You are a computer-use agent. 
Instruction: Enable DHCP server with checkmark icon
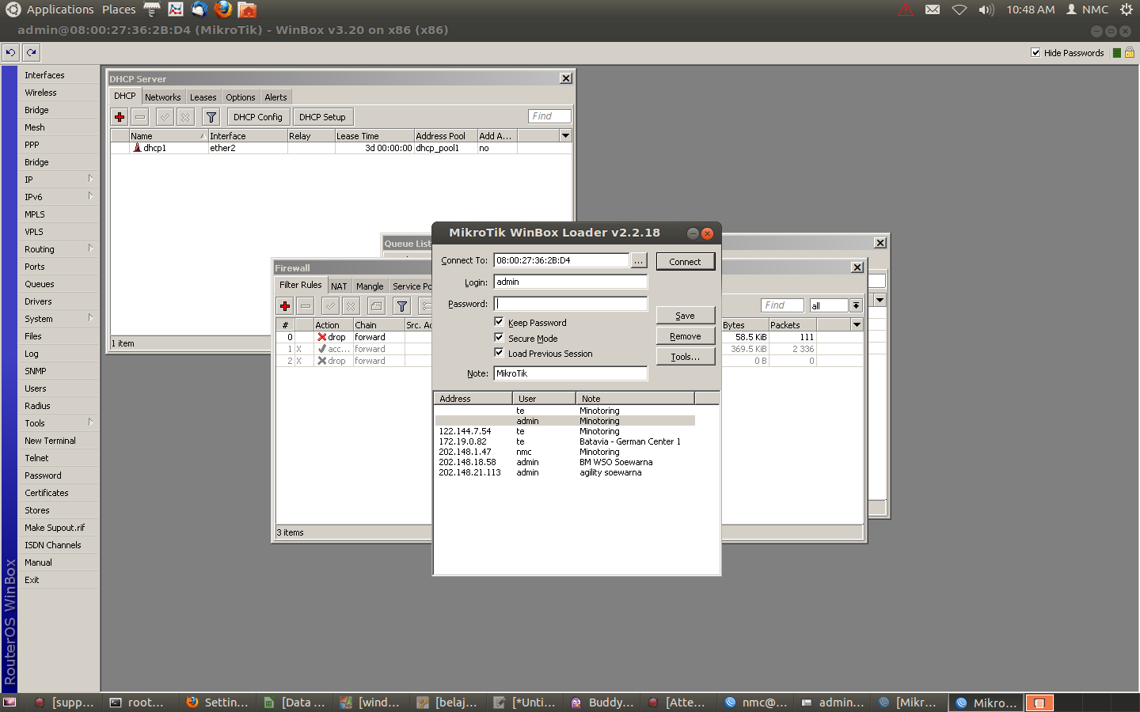[165, 117]
